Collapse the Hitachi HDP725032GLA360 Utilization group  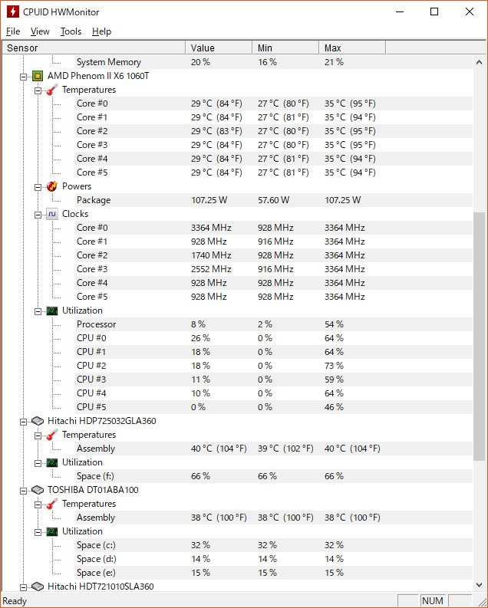pyautogui.click(x=38, y=463)
